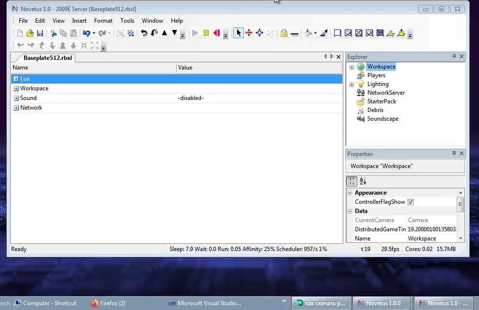Image resolution: width=479 pixels, height=310 pixels.
Task: Expand Lighting node in Explorer
Action: (x=352, y=85)
